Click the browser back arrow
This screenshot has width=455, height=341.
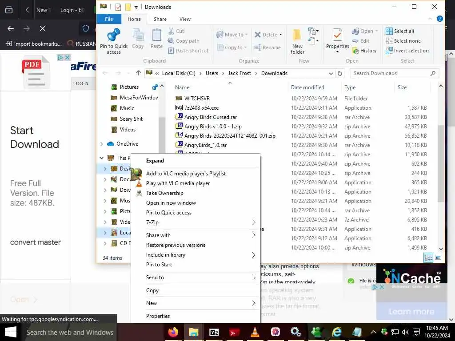pyautogui.click(x=11, y=28)
